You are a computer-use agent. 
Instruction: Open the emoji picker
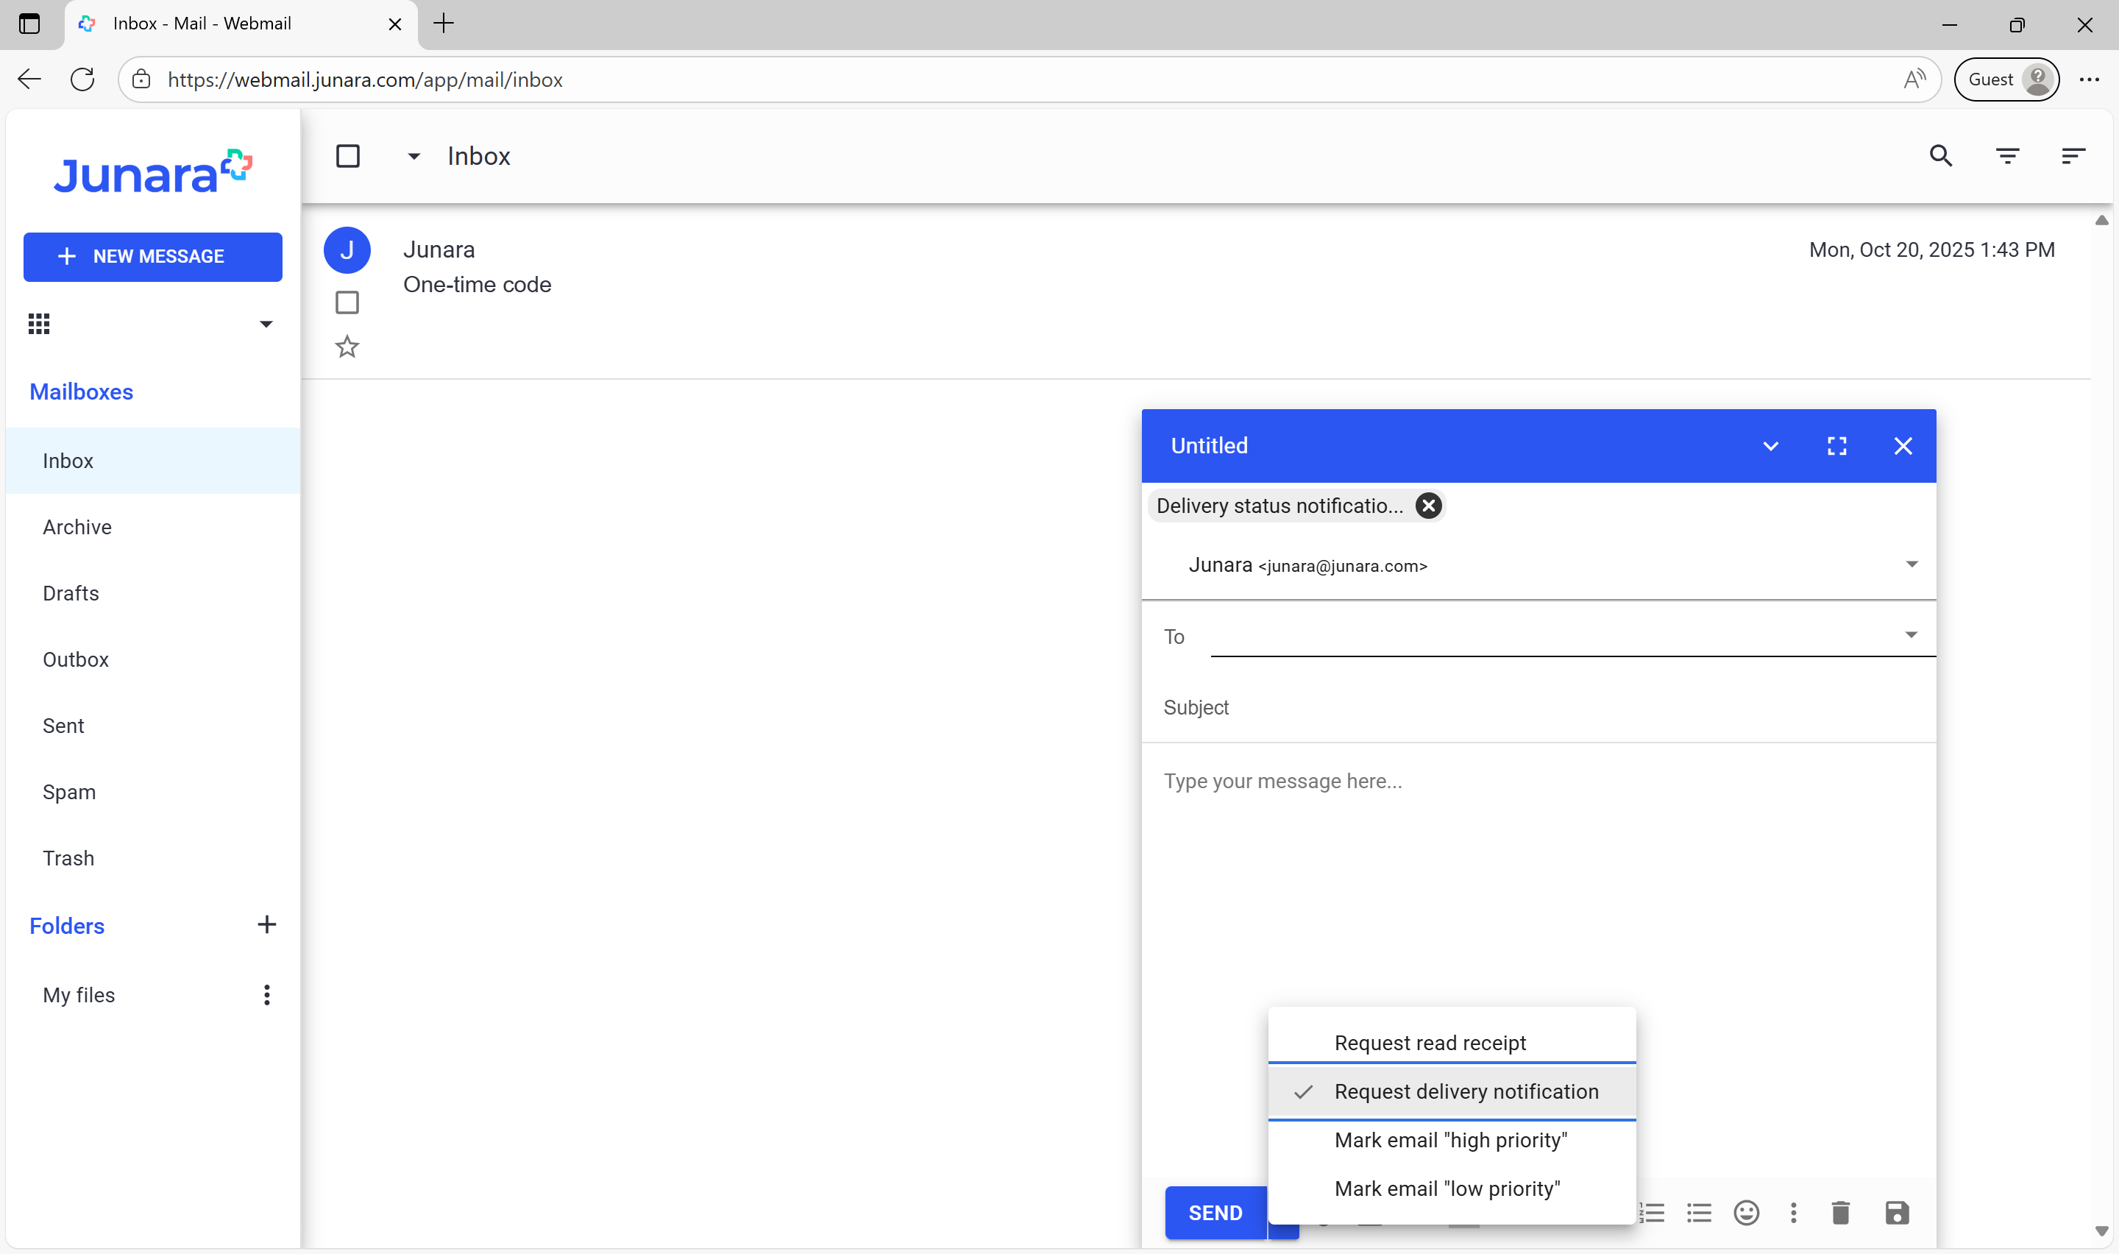[x=1746, y=1213]
